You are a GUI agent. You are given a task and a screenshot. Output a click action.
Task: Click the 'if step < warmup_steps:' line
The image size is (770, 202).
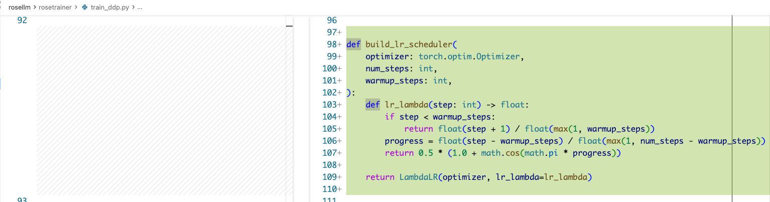(x=440, y=117)
